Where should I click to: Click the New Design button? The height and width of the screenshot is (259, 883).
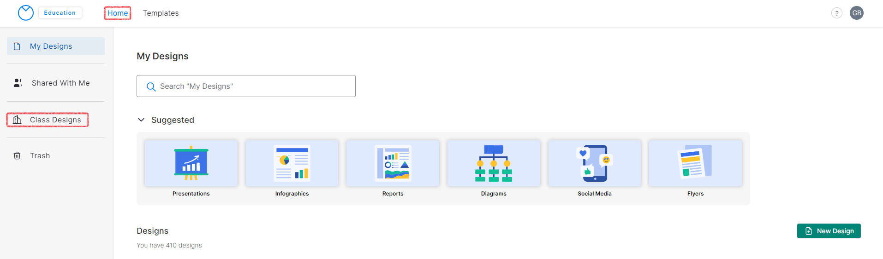point(829,231)
